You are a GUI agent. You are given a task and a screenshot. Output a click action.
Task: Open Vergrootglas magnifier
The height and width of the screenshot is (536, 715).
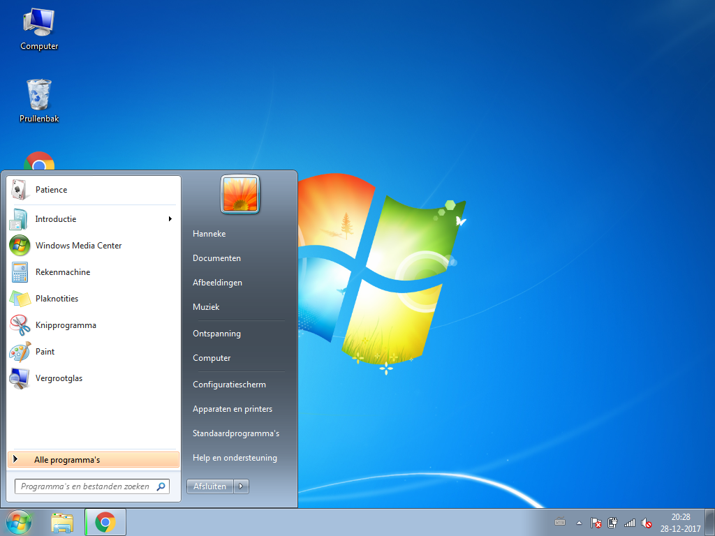tap(94, 378)
